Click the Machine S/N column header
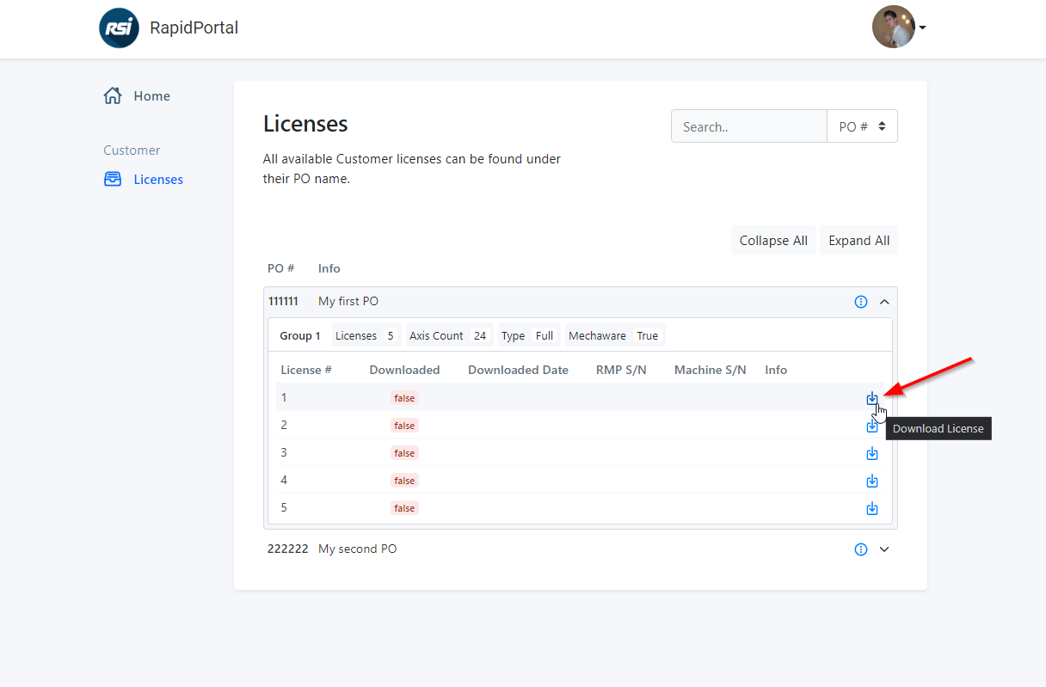 (711, 371)
